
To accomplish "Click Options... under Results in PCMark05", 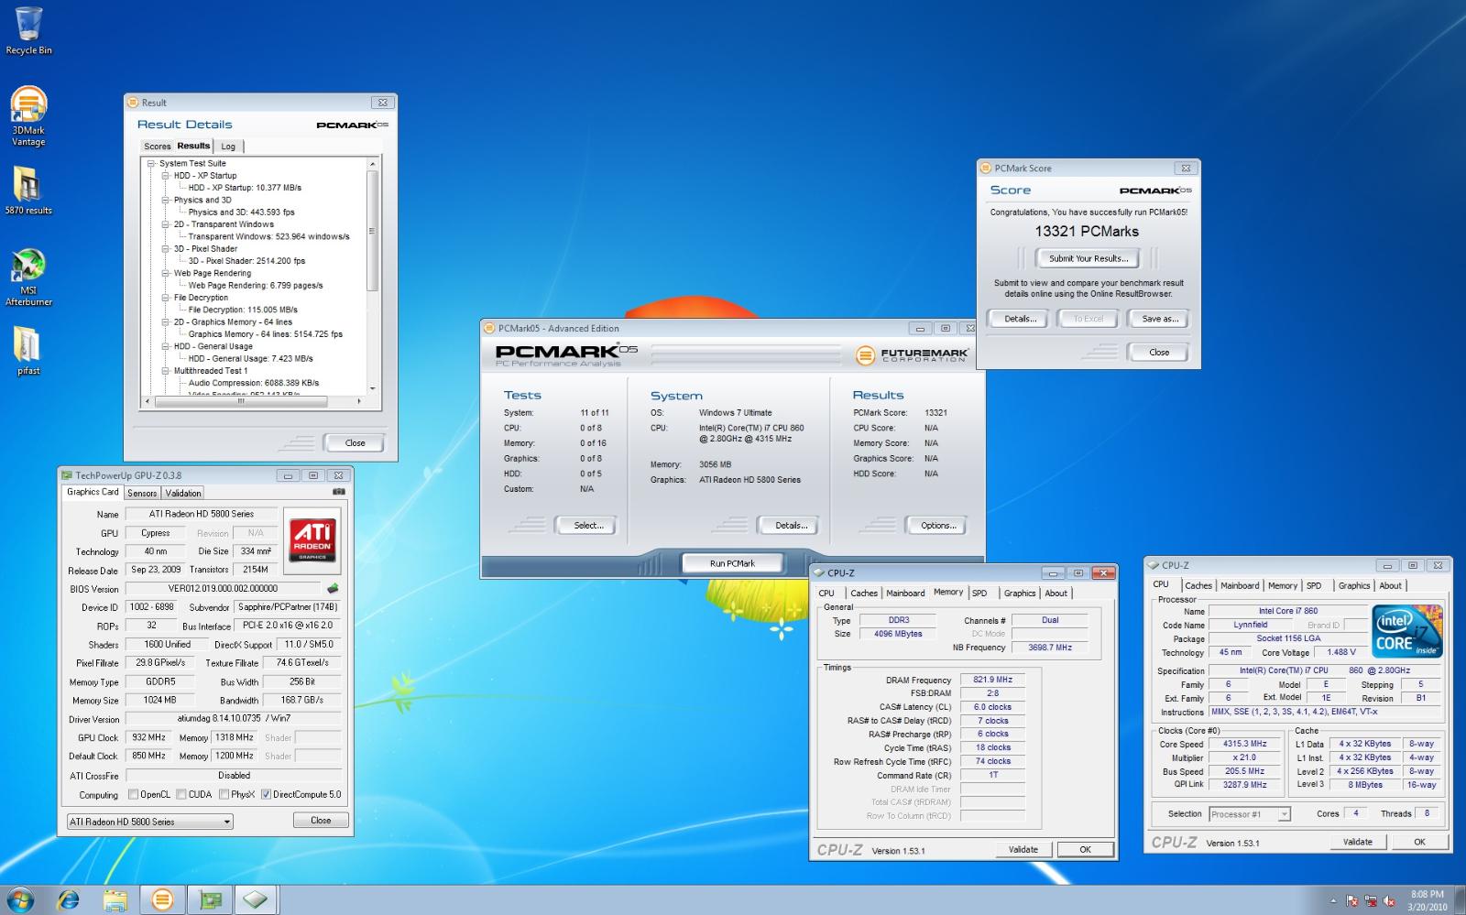I will click(x=938, y=526).
